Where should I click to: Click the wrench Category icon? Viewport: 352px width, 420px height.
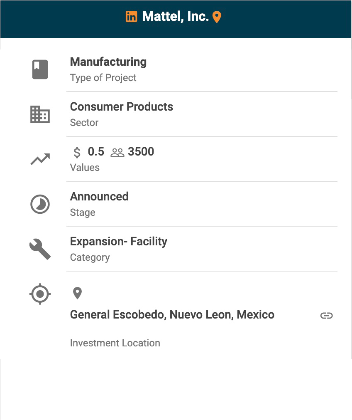coord(40,250)
